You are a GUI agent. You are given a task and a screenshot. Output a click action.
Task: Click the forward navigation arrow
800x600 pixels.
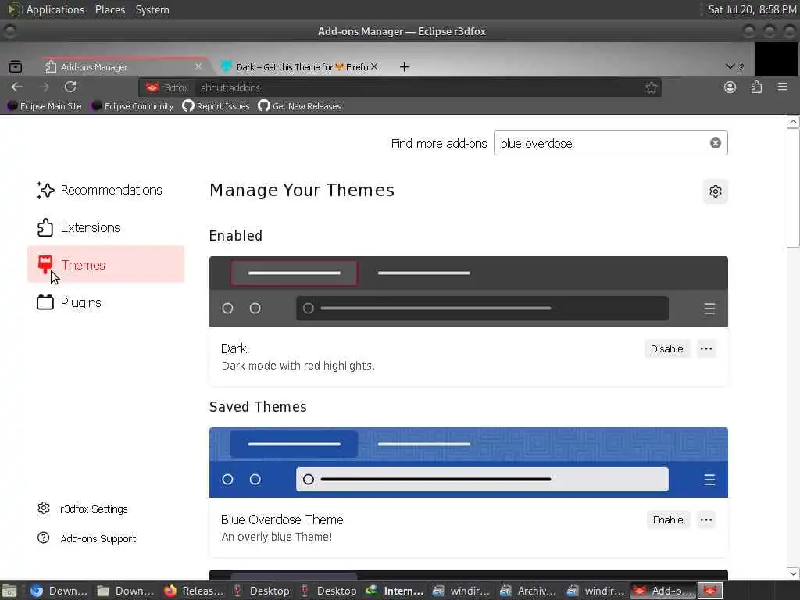pyautogui.click(x=44, y=87)
